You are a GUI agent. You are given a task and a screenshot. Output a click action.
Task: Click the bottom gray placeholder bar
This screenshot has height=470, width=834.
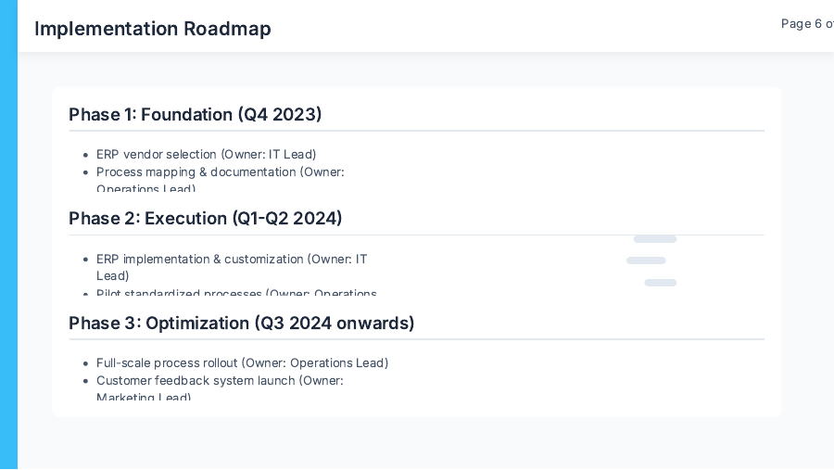pyautogui.click(x=661, y=283)
